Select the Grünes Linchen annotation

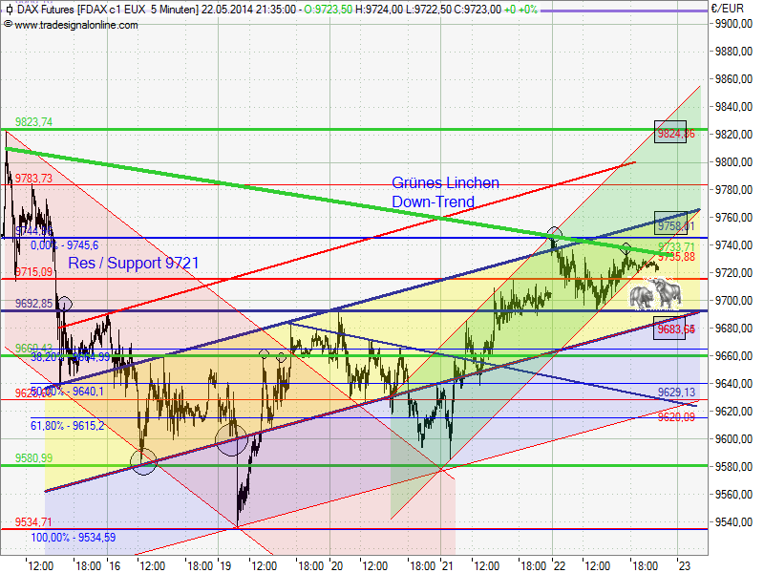coord(445,182)
